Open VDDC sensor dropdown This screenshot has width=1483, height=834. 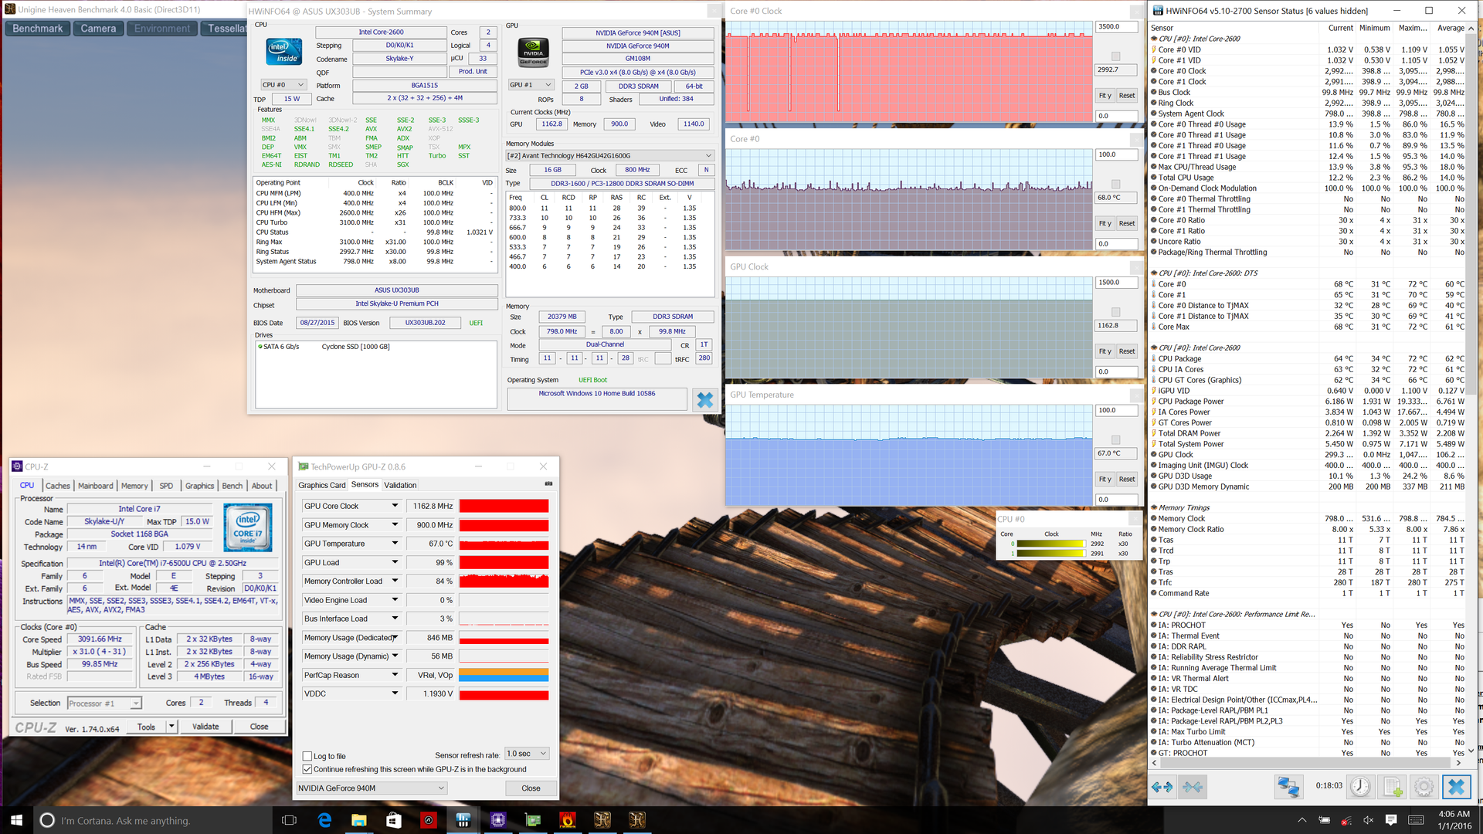tap(395, 693)
